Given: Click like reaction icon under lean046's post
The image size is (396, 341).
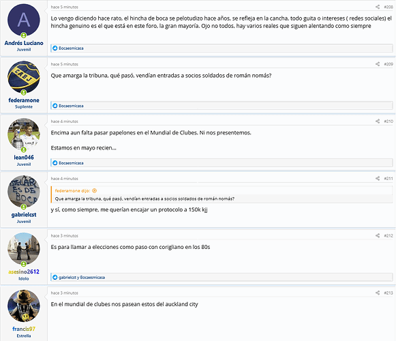Looking at the screenshot, I should (x=55, y=163).
